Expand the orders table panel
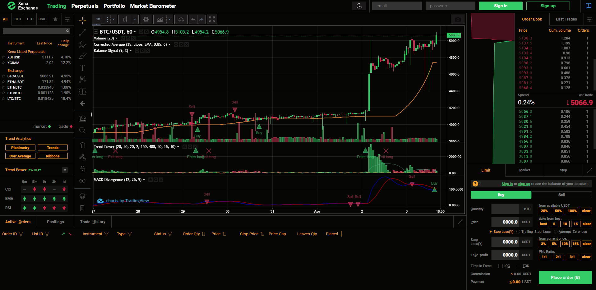This screenshot has width=596, height=290. point(460,222)
